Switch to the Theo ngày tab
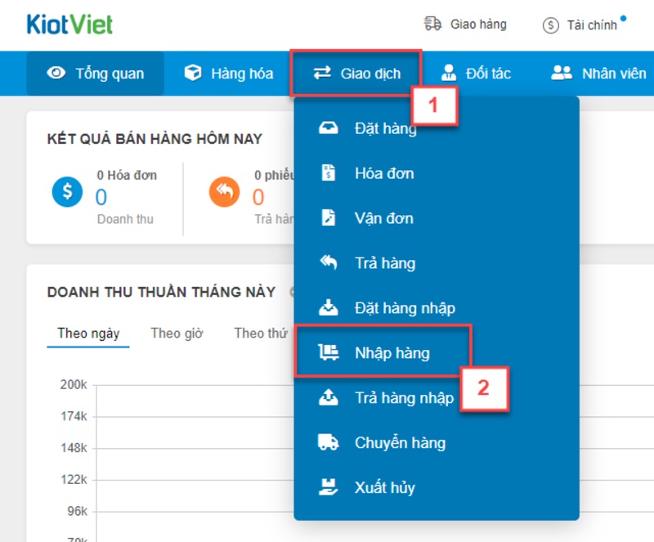The image size is (654, 542). pos(88,333)
